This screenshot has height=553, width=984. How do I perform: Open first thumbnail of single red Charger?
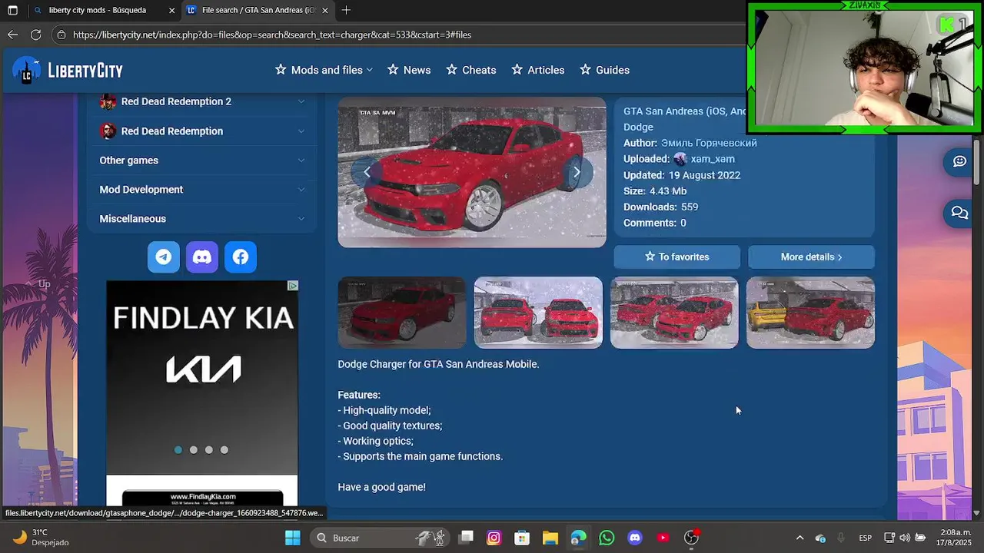402,313
